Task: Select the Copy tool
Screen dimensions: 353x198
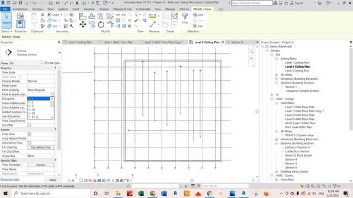Action: (x=92, y=24)
